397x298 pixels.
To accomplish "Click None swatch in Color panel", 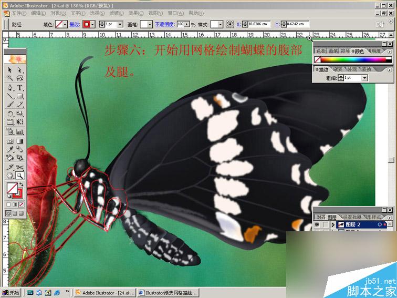I will click(x=317, y=59).
